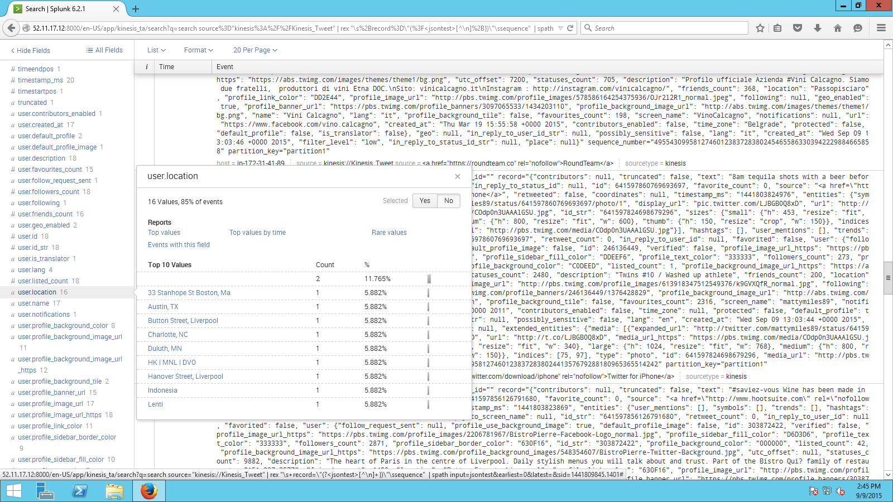Open the Top values report
This screenshot has height=502, width=893.
click(x=164, y=233)
